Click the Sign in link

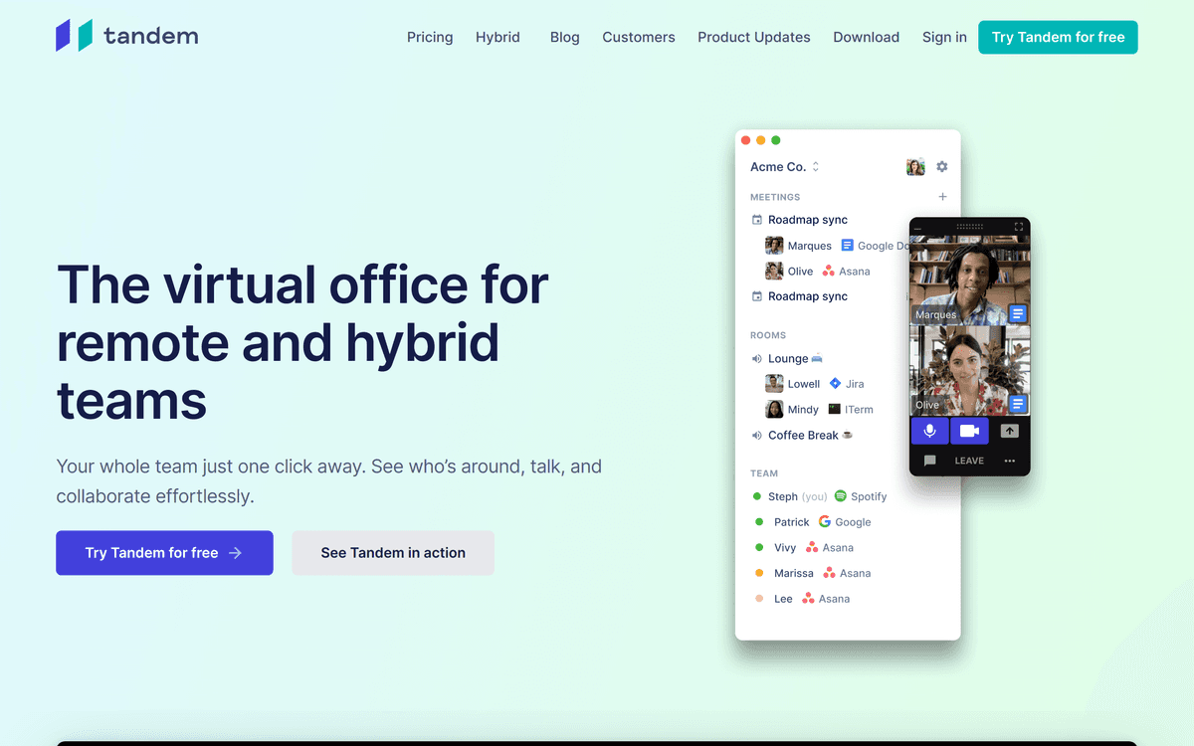(x=944, y=37)
